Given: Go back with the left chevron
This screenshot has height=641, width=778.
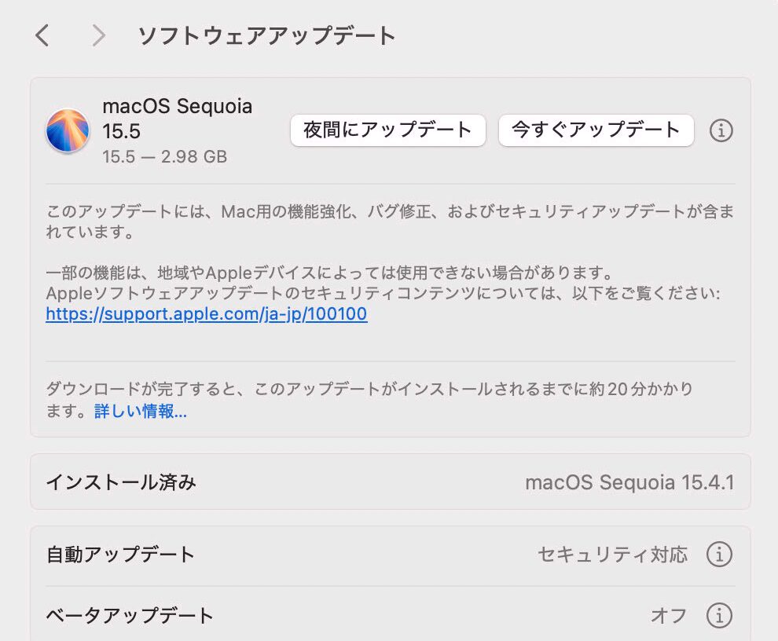Looking at the screenshot, I should click(42, 35).
